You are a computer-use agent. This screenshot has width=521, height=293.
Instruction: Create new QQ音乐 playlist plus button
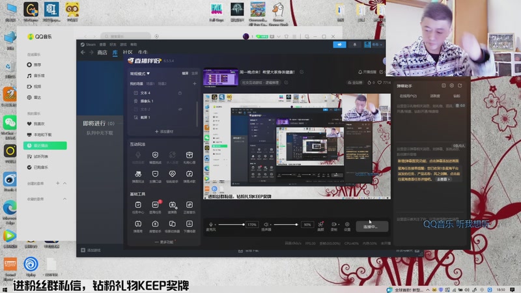57,184
